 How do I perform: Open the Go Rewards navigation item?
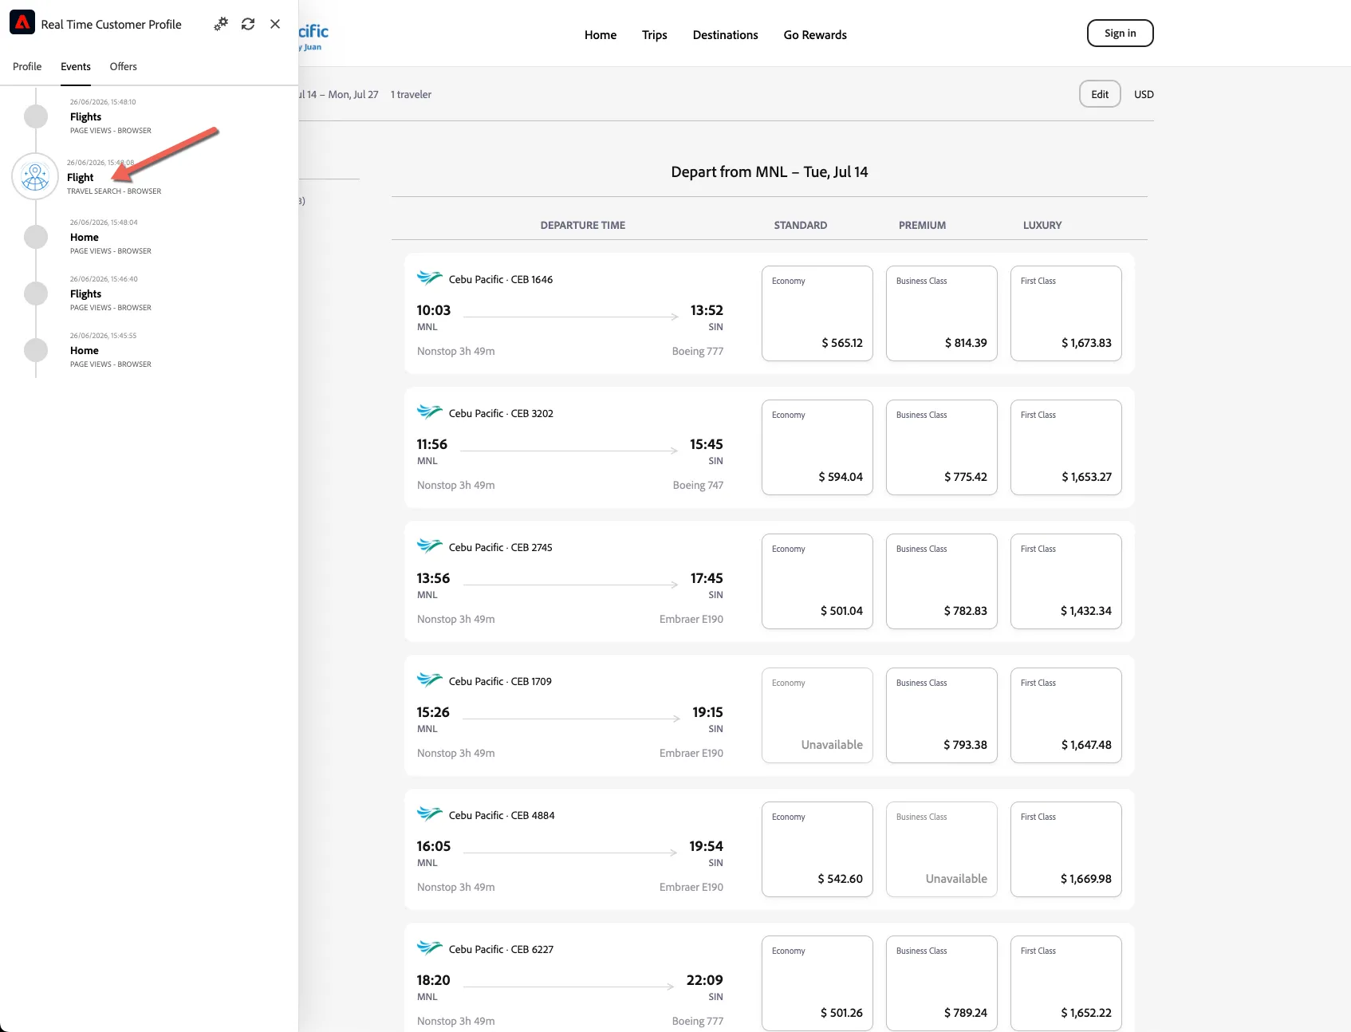click(815, 35)
